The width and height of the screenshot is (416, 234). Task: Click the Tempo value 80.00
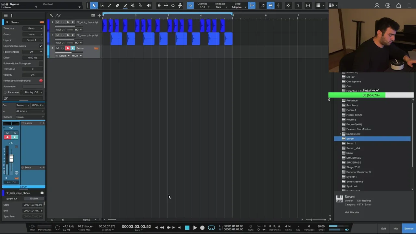coord(321,226)
